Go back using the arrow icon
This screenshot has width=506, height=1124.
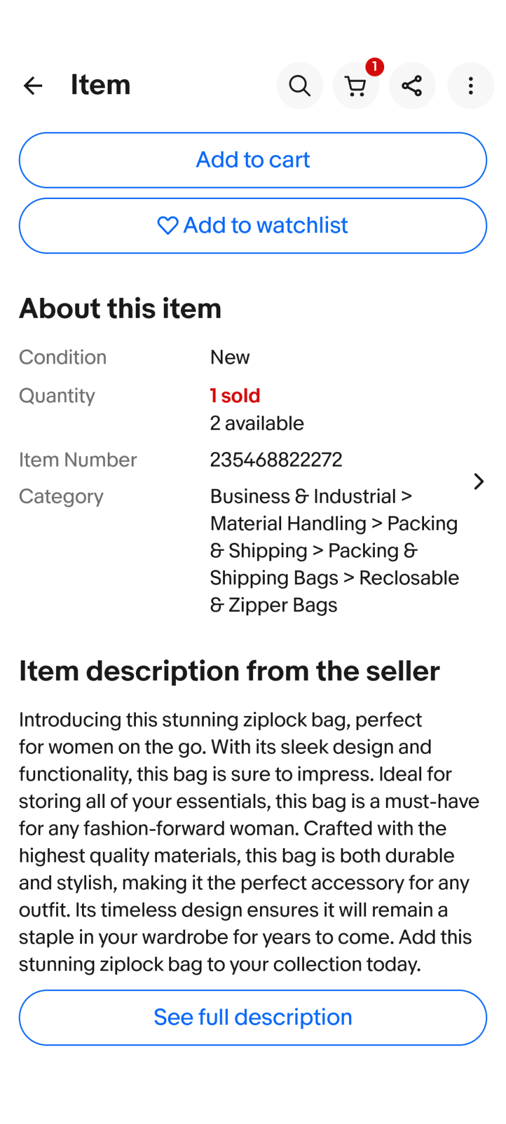click(33, 86)
